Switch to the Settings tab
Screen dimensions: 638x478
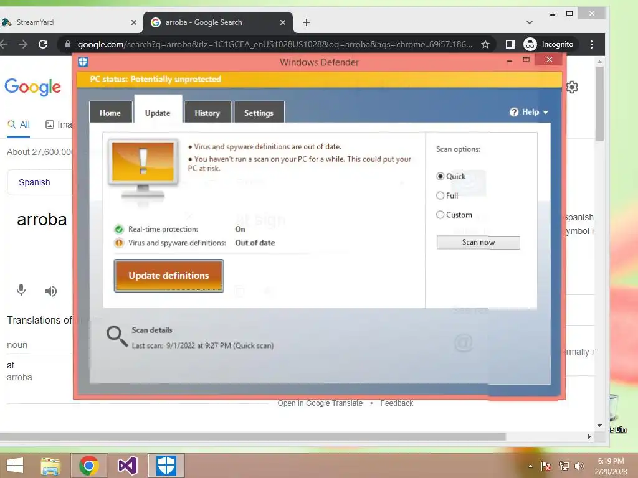259,112
